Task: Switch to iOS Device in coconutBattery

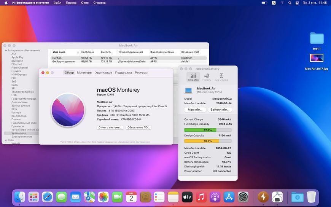Action: tap(221, 77)
